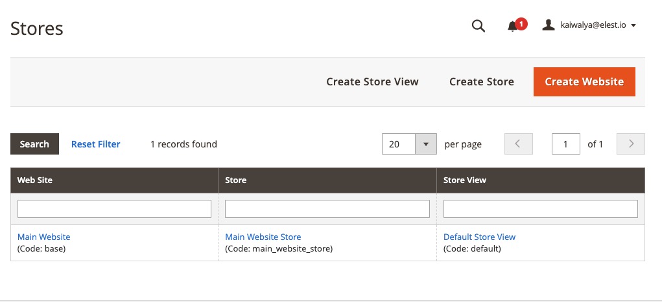Open the Main Website link
This screenshot has width=662, height=302.
(x=44, y=237)
